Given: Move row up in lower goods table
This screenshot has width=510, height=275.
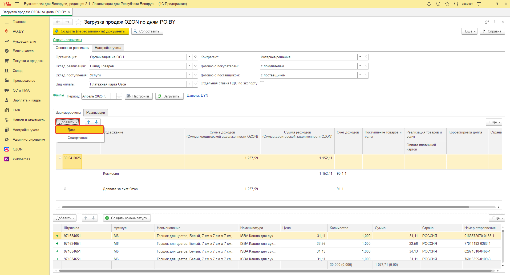Looking at the screenshot, I should coord(86,218).
